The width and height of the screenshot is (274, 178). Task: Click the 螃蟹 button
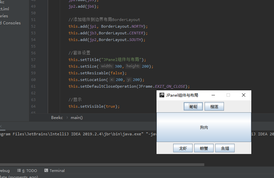coord(204,148)
